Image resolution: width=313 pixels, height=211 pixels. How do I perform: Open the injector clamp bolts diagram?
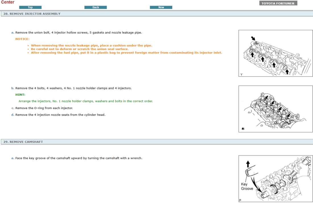[275, 109]
